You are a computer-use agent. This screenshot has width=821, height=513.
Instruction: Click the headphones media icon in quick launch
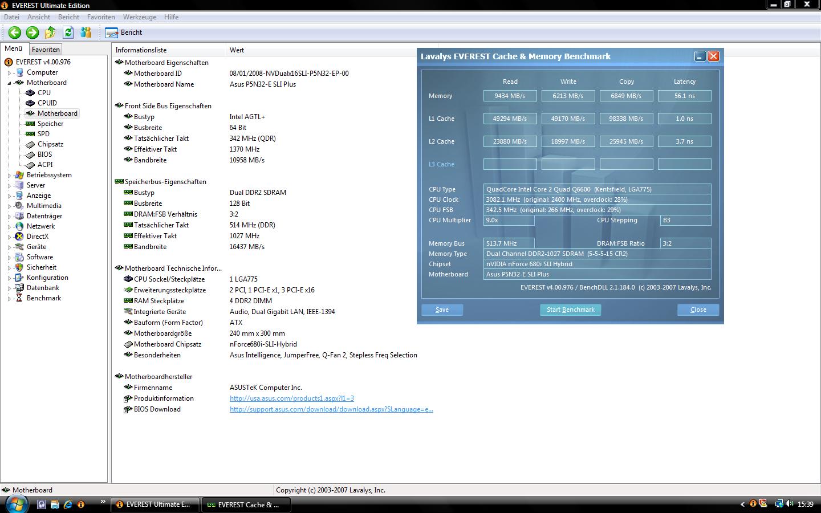pyautogui.click(x=42, y=504)
